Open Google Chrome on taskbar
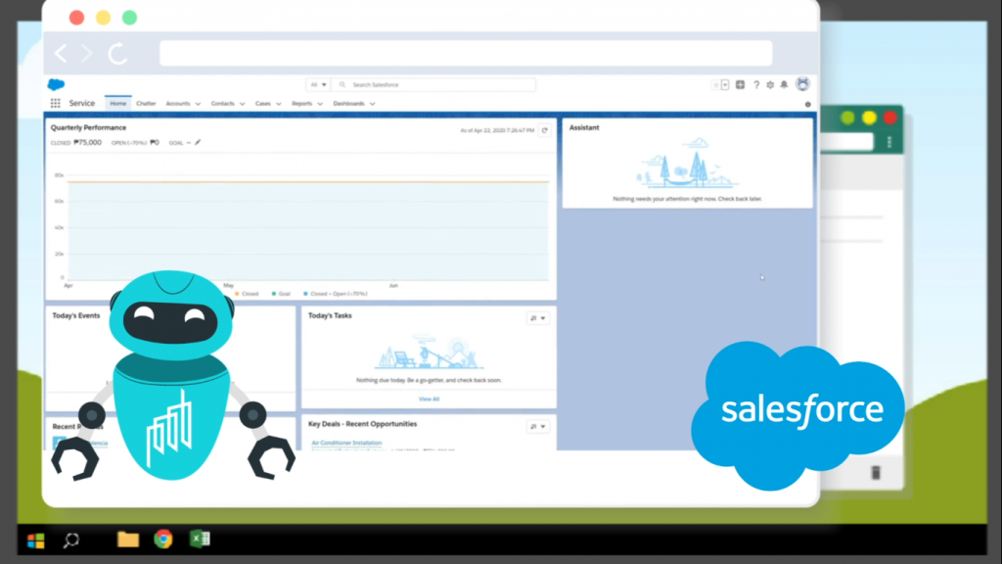 click(x=163, y=540)
